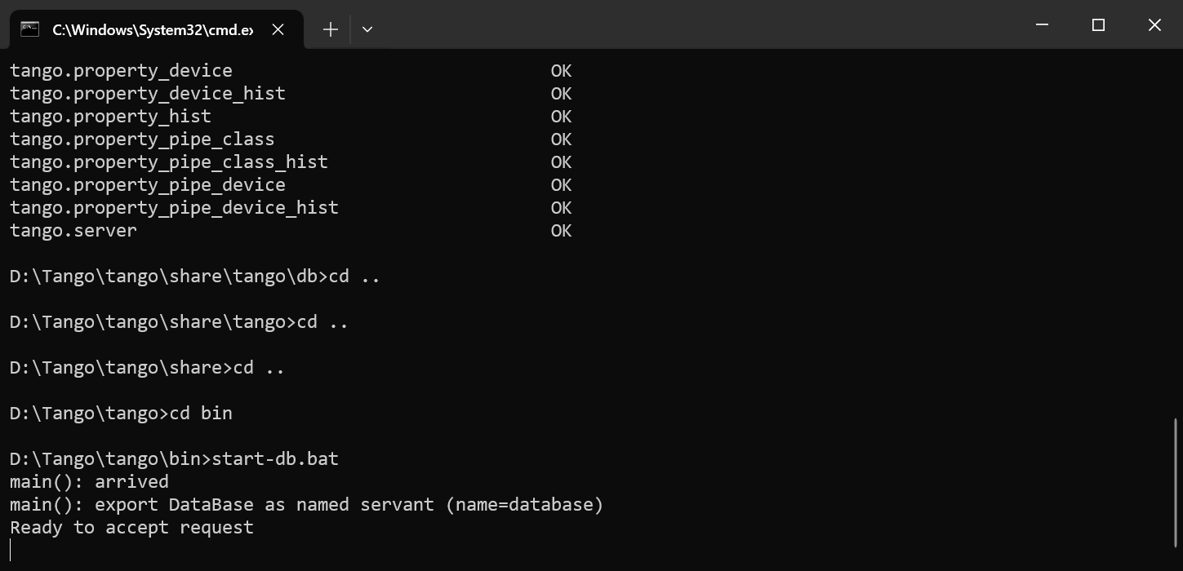The image size is (1183, 571).
Task: Click the tango.server table name
Action: pyautogui.click(x=73, y=231)
